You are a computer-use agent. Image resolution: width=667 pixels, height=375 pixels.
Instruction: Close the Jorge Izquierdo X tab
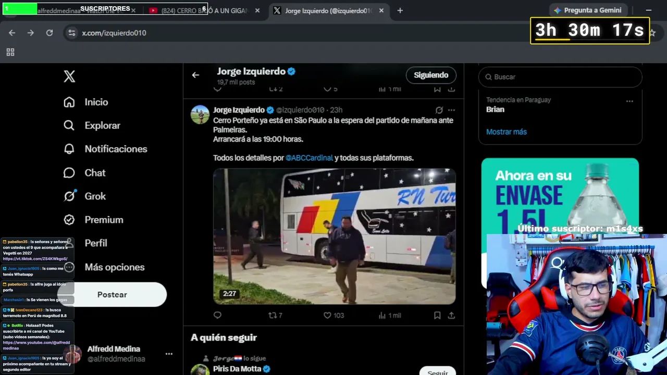(381, 10)
